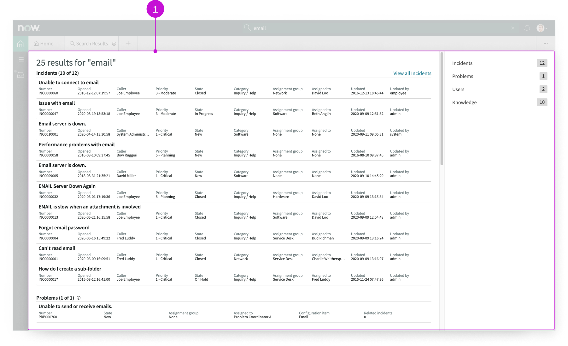Click the info icon beside the Problems heading

(x=78, y=297)
